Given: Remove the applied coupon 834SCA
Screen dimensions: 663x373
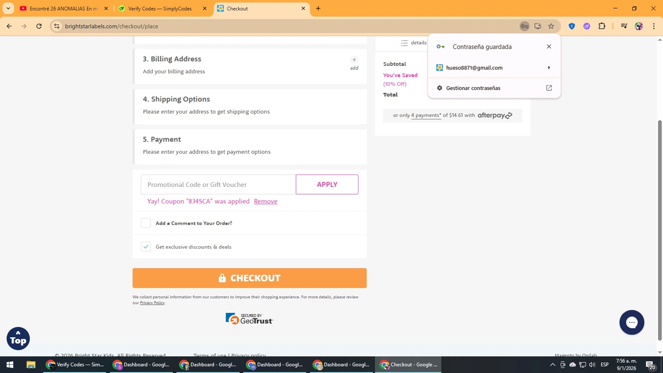Looking at the screenshot, I should (x=266, y=201).
